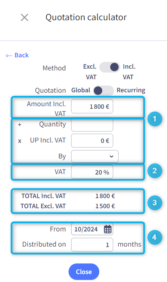Open the From month field showing 10/2024

click(x=92, y=229)
